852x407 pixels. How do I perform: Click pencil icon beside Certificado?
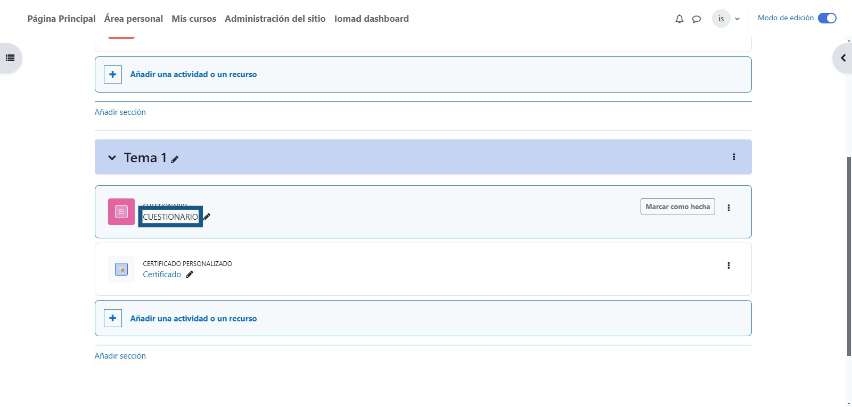[190, 275]
